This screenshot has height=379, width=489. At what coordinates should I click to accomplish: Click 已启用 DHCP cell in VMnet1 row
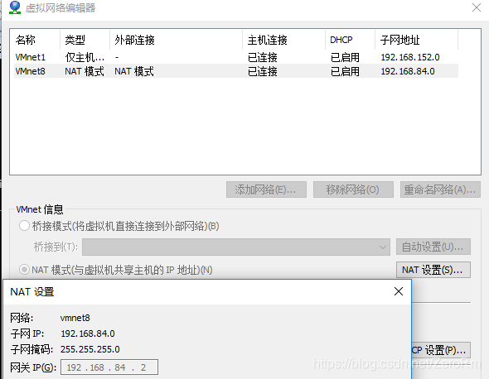[345, 57]
